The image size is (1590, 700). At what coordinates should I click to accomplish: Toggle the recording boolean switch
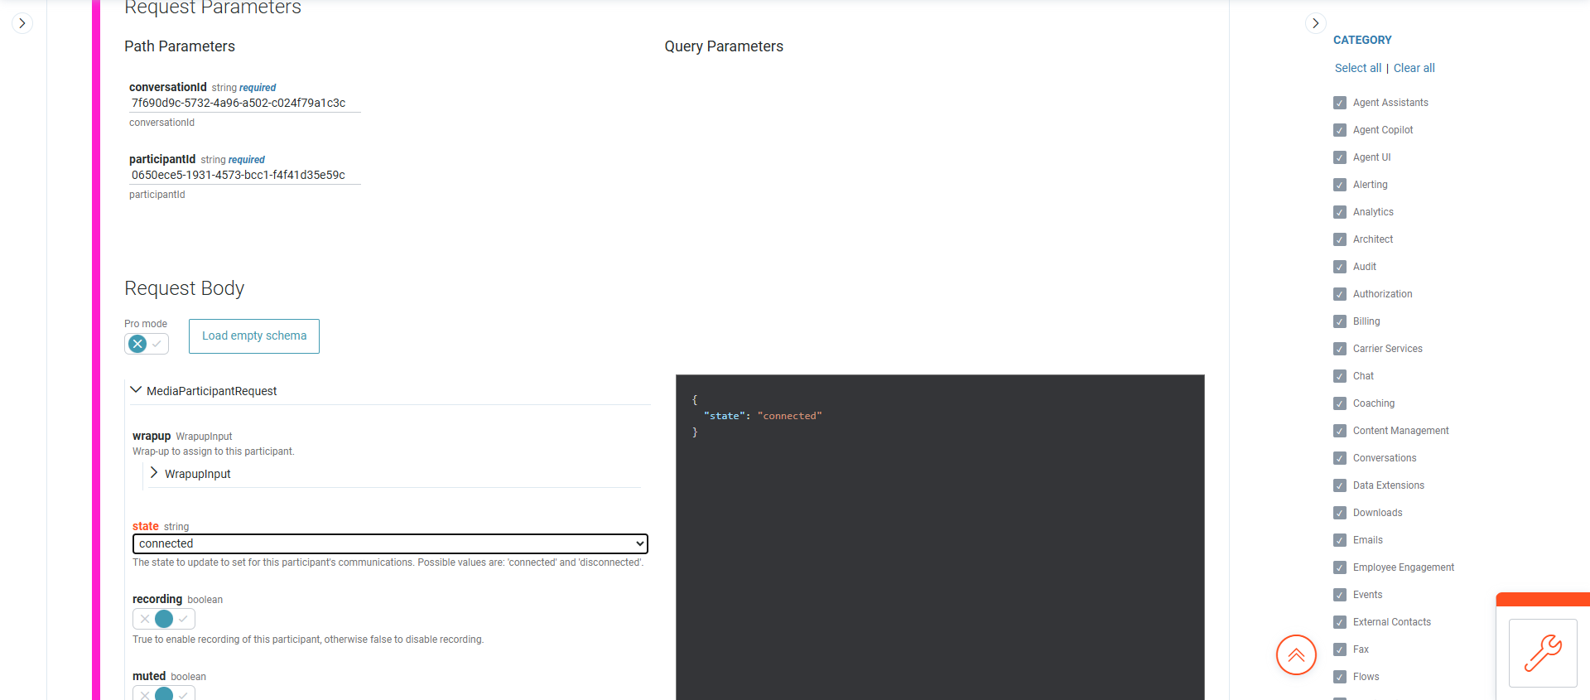tap(164, 619)
